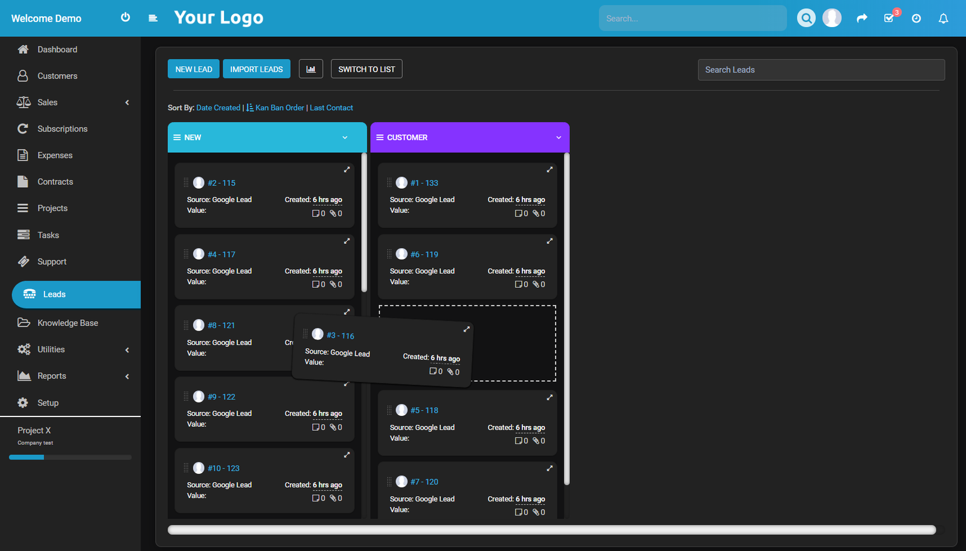Click the to-do checkmark icon with red badge
The height and width of the screenshot is (551, 966).
click(889, 19)
